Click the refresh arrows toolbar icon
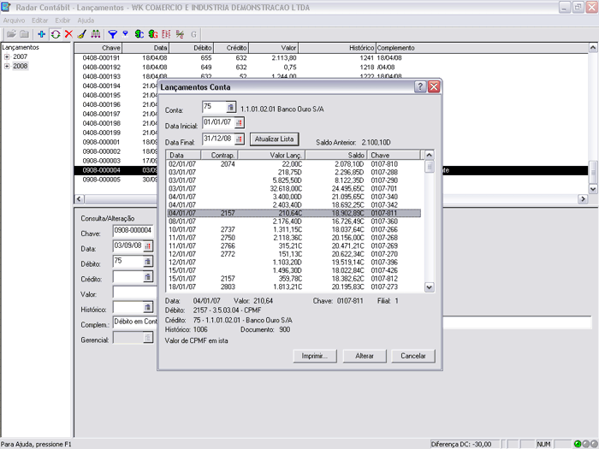599x449 pixels. coord(56,34)
